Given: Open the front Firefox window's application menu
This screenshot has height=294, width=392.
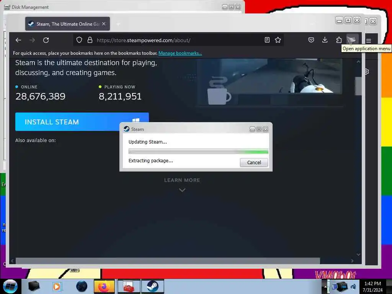Looking at the screenshot, I should (353, 39).
